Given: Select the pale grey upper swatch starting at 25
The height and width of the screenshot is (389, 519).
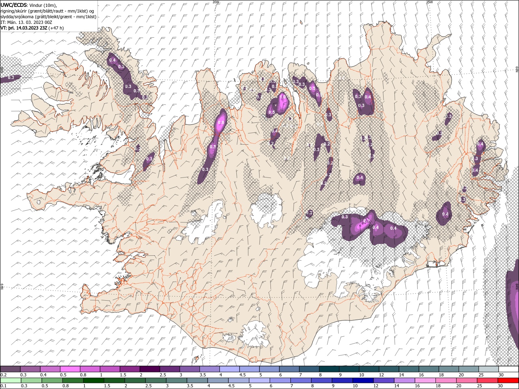Looking at the screenshot, I should pyautogui.click(x=489, y=369).
